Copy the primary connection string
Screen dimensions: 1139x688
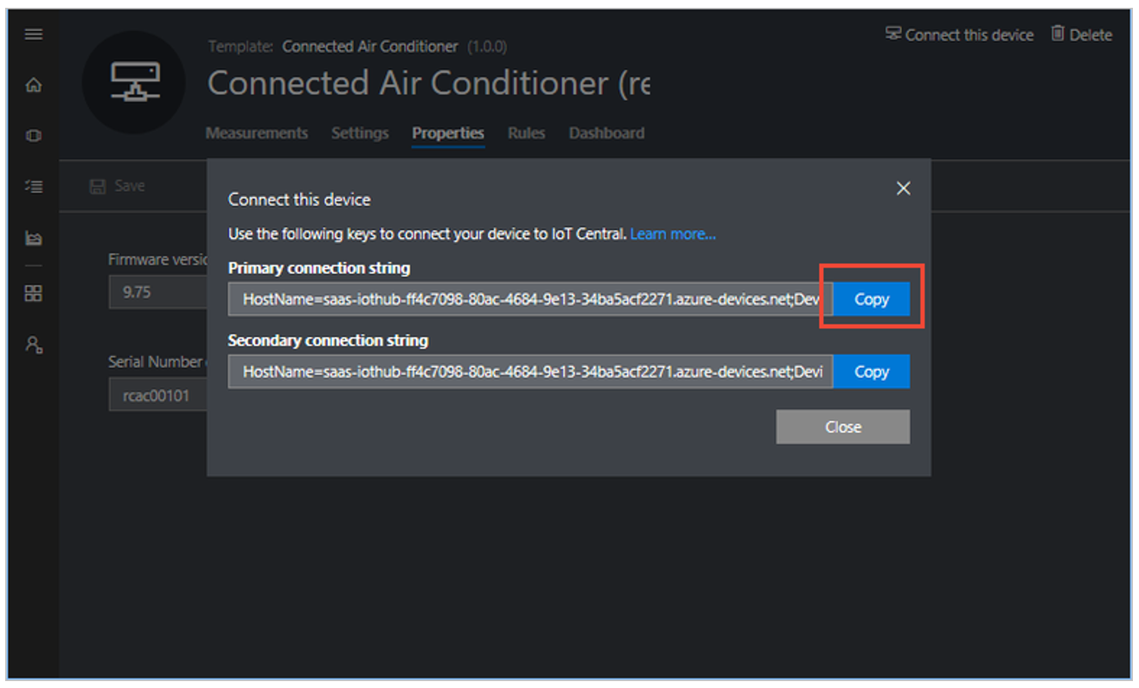[x=872, y=299]
